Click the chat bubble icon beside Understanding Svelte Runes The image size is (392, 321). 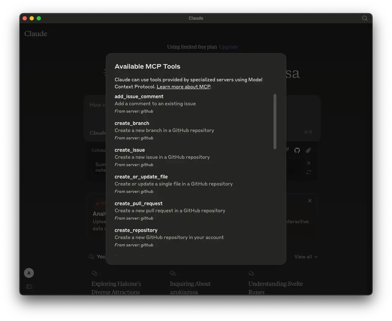[251, 273]
